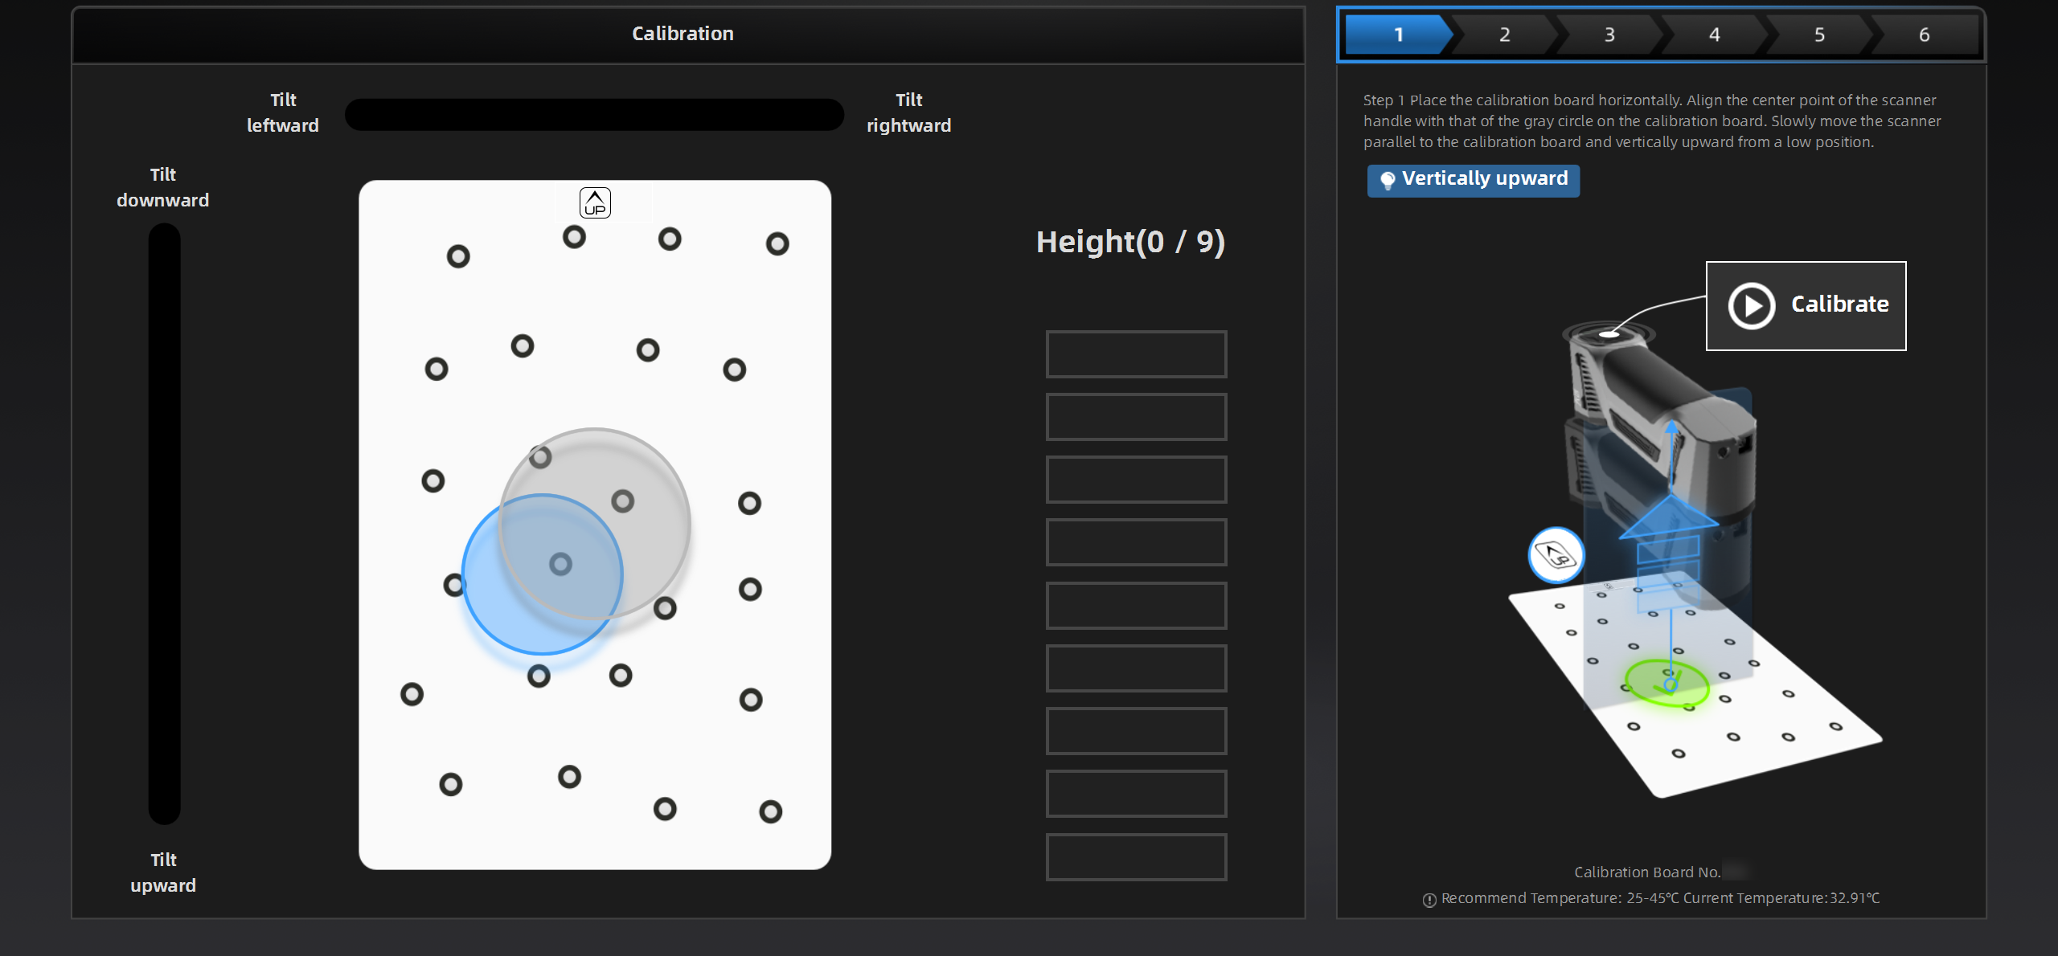Switch to step 3 tab
The image size is (2058, 956).
pos(1609,35)
